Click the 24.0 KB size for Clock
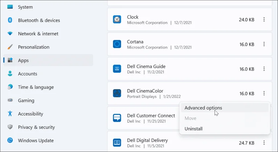Viewport: 278px width, 152px height. tap(247, 20)
